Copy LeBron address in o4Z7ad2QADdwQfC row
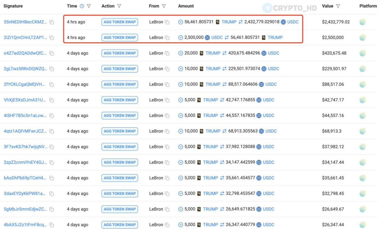 point(167,53)
